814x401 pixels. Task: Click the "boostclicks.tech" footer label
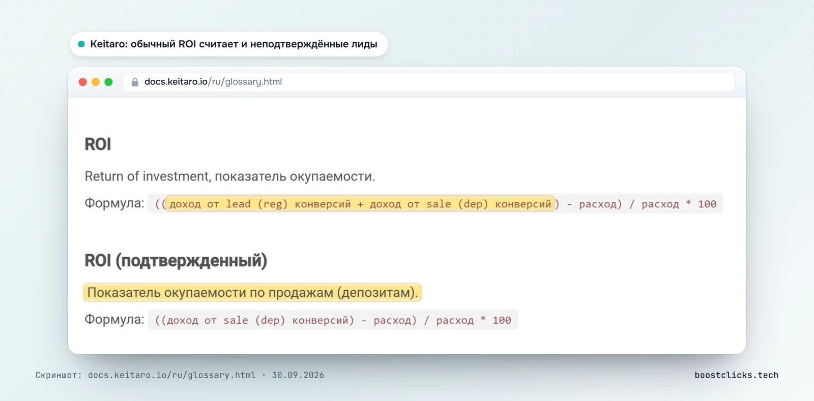coord(736,375)
